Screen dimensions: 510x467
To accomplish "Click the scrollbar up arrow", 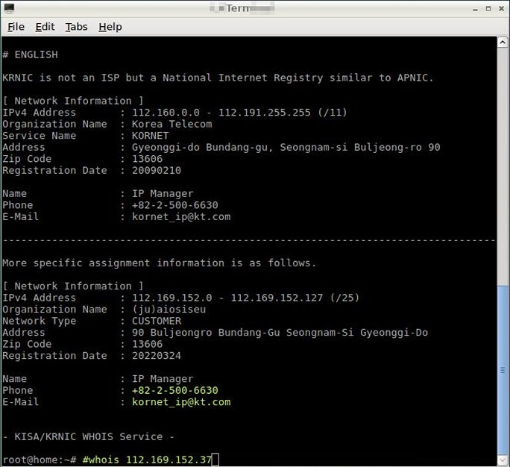I will (x=503, y=42).
